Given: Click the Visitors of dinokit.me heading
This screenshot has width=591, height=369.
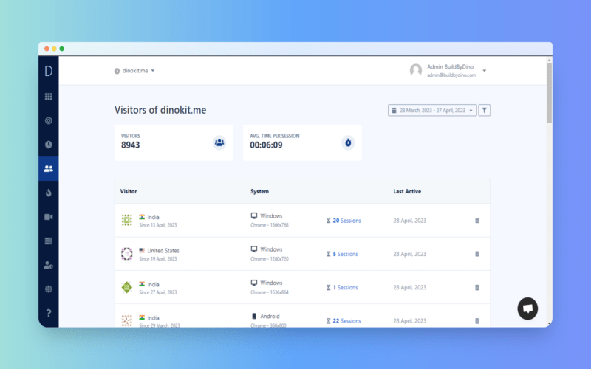Looking at the screenshot, I should click(160, 110).
